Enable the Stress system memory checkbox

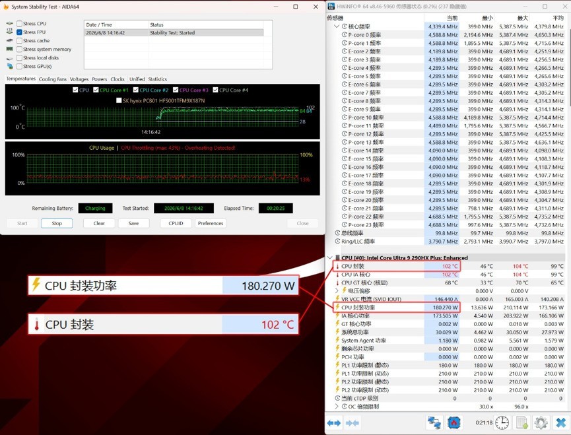19,49
